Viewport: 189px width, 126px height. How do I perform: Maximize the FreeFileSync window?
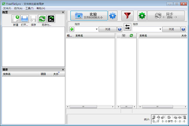(177, 4)
